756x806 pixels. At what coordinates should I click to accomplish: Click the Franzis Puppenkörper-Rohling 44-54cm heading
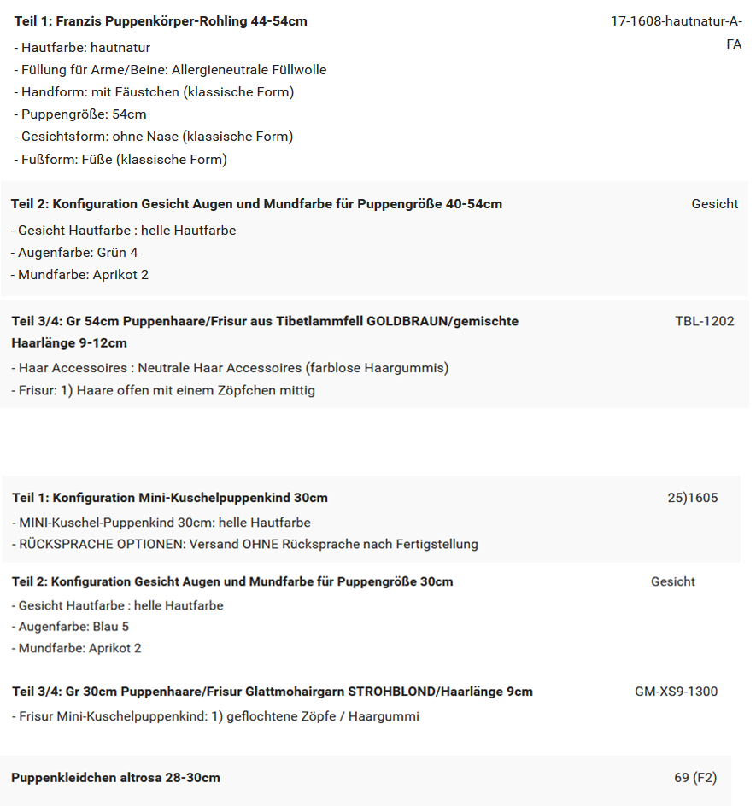coord(161,21)
